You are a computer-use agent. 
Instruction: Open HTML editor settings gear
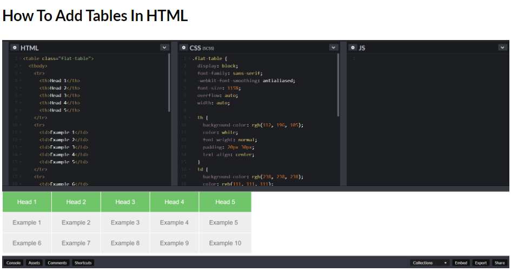point(15,48)
